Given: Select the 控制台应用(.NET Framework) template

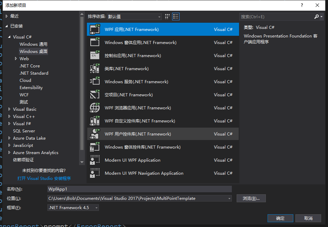Looking at the screenshot, I should (x=144, y=55).
